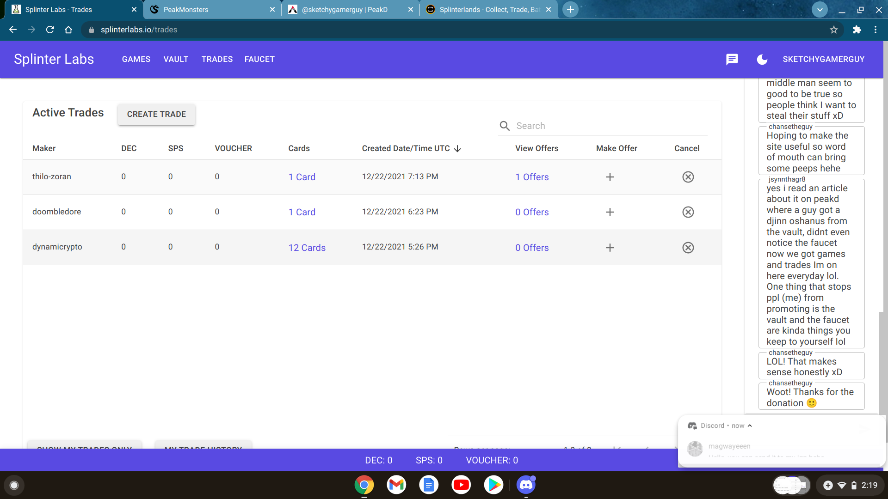Open the ChromeOS launcher button
The width and height of the screenshot is (888, 499).
pyautogui.click(x=14, y=485)
